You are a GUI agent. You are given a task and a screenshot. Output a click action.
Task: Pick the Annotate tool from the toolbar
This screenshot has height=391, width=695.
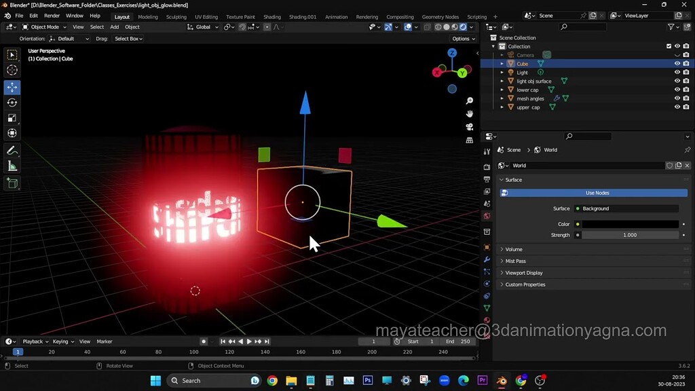(x=12, y=151)
